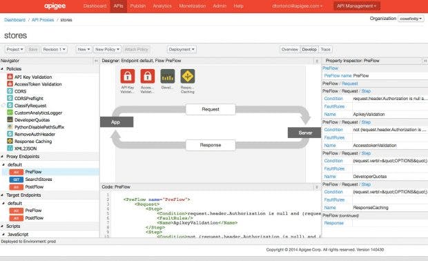Click the XML2JSON policy icon
Image resolution: width=428 pixels, height=261 pixels.
click(10, 148)
